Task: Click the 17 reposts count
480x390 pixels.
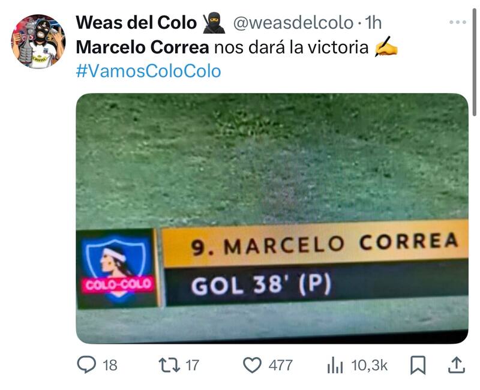Action: point(192,365)
